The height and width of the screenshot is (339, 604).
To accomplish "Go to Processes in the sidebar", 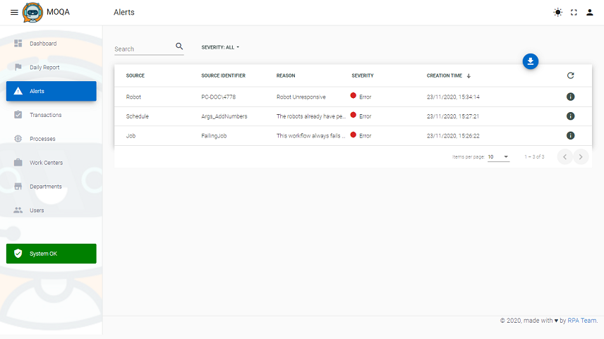I will pyautogui.click(x=52, y=139).
